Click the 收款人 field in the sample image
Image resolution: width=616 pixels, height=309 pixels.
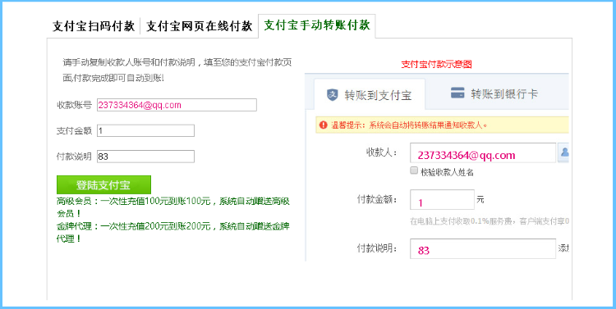[483, 152]
